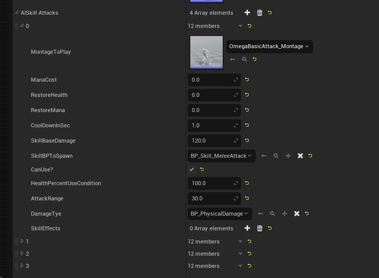Reset HealthPercentUseCondition to default
This screenshot has width=379, height=278.
tap(247, 183)
